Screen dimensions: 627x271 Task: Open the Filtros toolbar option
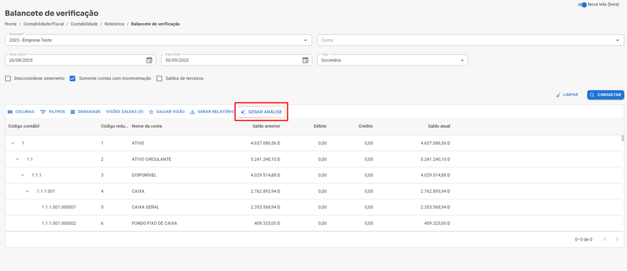(53, 112)
